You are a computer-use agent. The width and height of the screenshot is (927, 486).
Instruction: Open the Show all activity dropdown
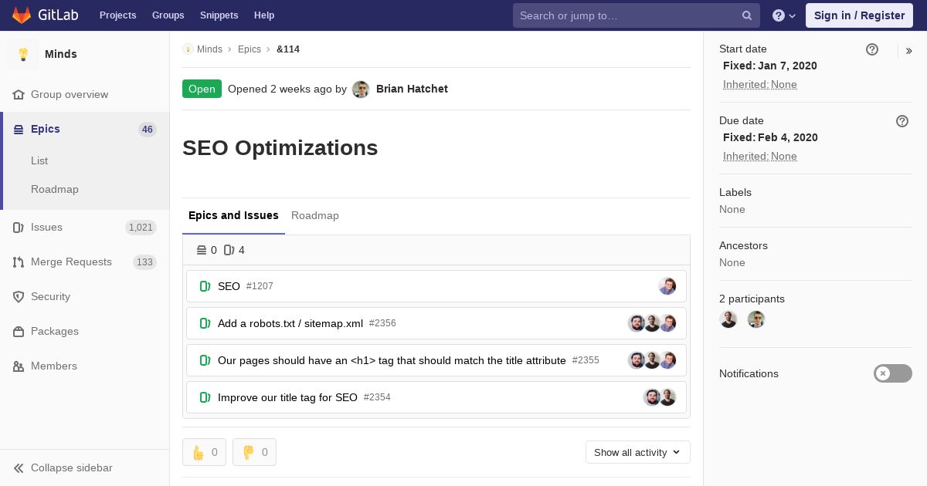click(638, 452)
